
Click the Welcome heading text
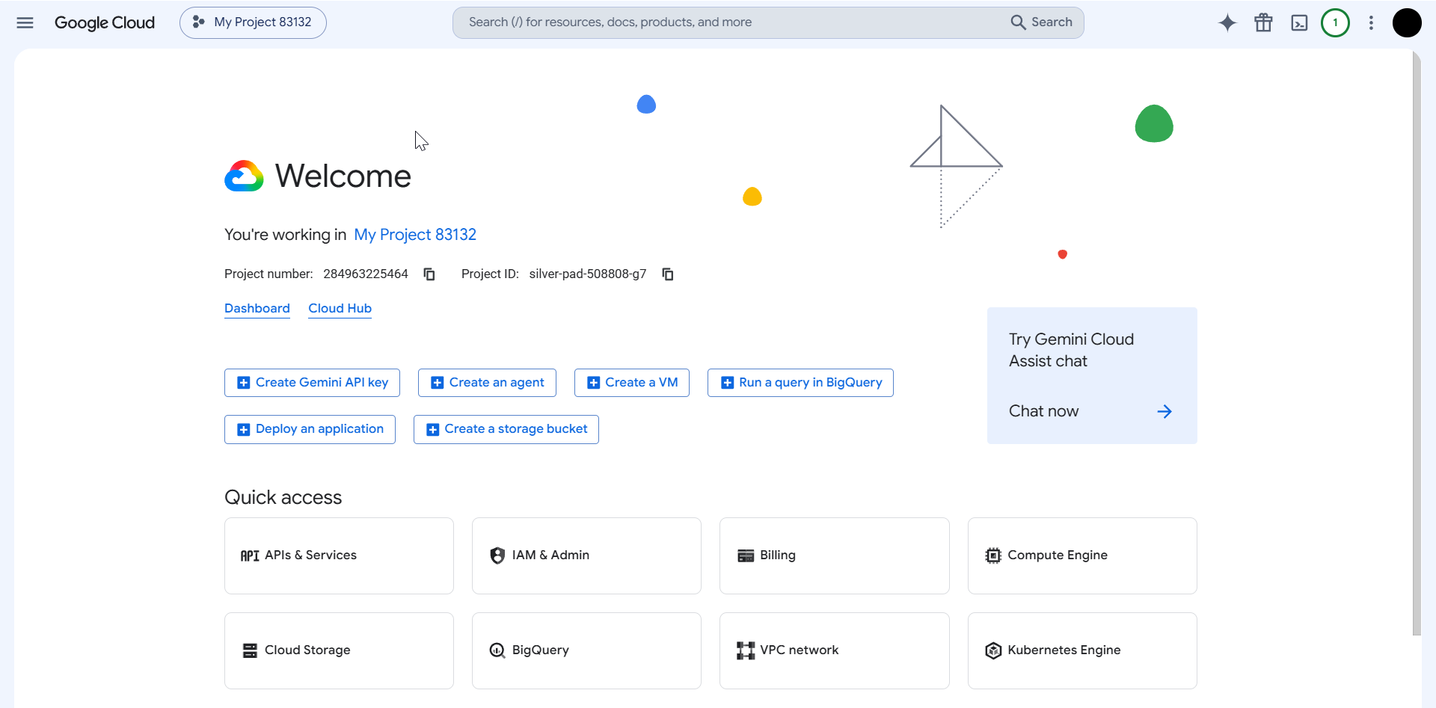pos(343,176)
